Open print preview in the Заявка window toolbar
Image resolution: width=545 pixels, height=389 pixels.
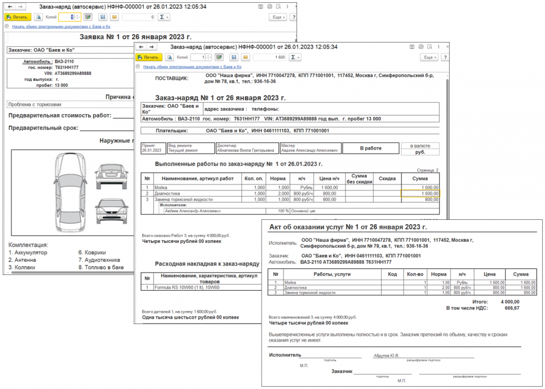click(x=39, y=17)
